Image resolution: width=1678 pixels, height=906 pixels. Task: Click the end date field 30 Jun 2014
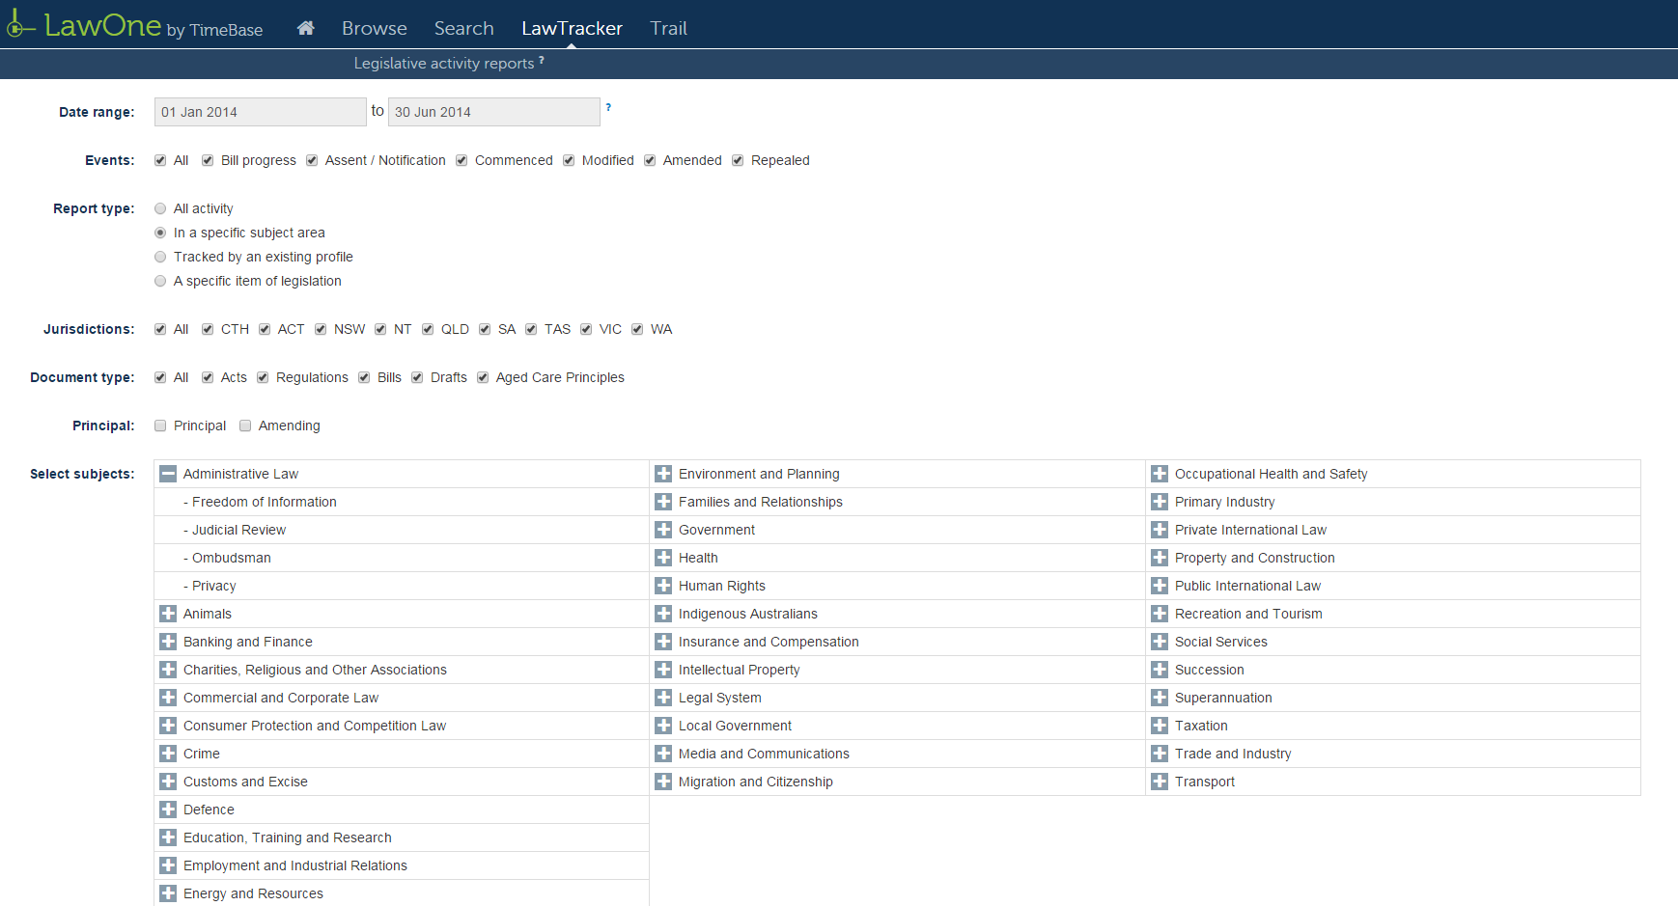(x=494, y=112)
